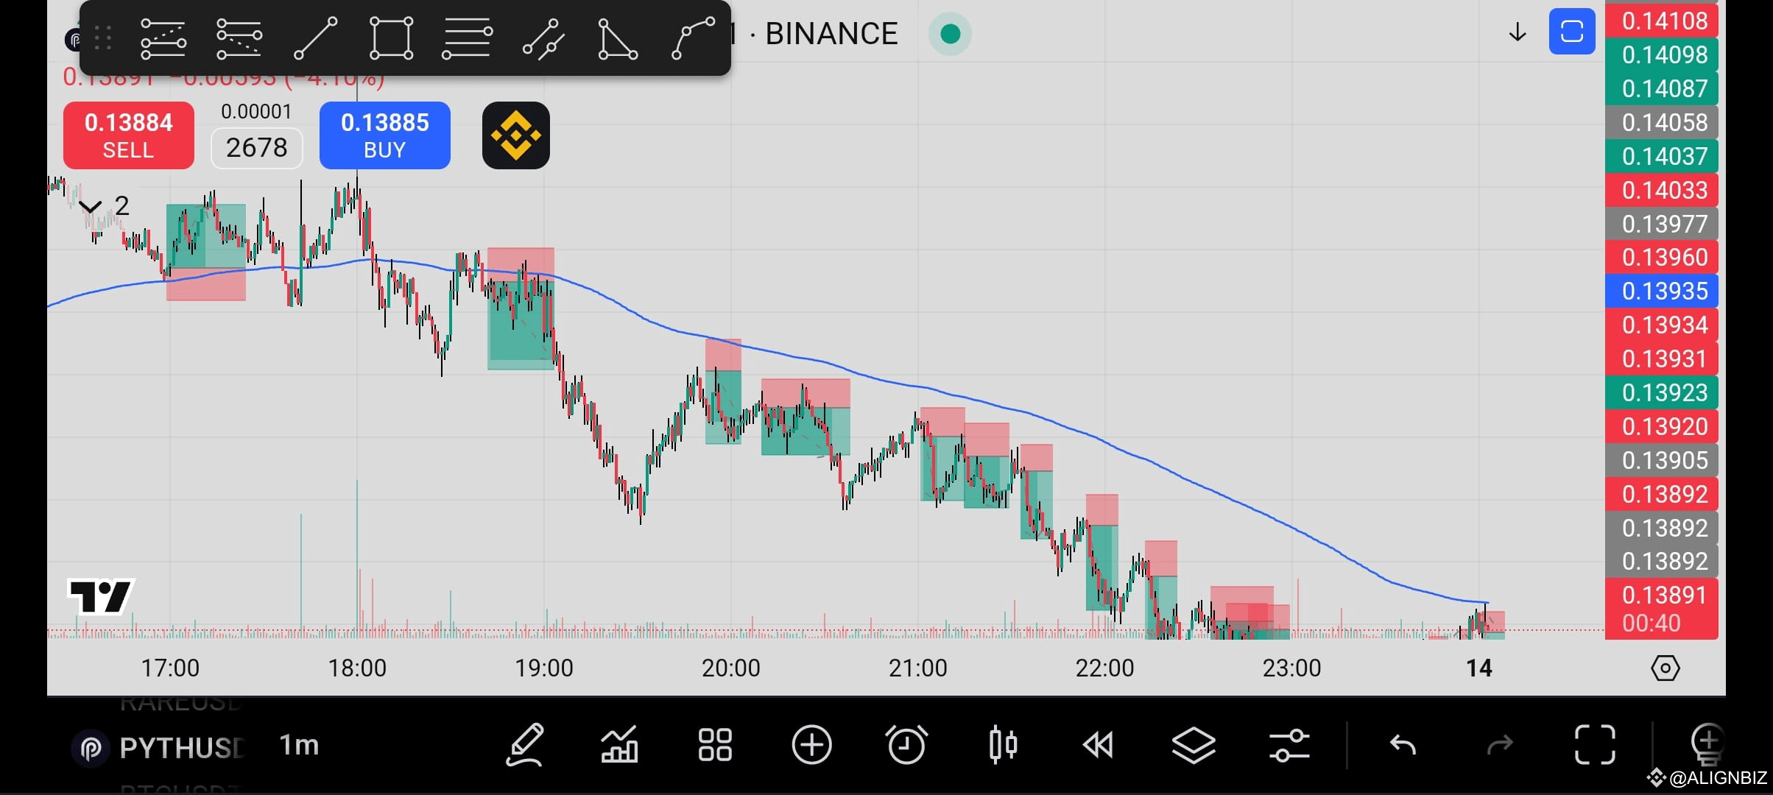Click the 14 date axis label

coord(1478,668)
